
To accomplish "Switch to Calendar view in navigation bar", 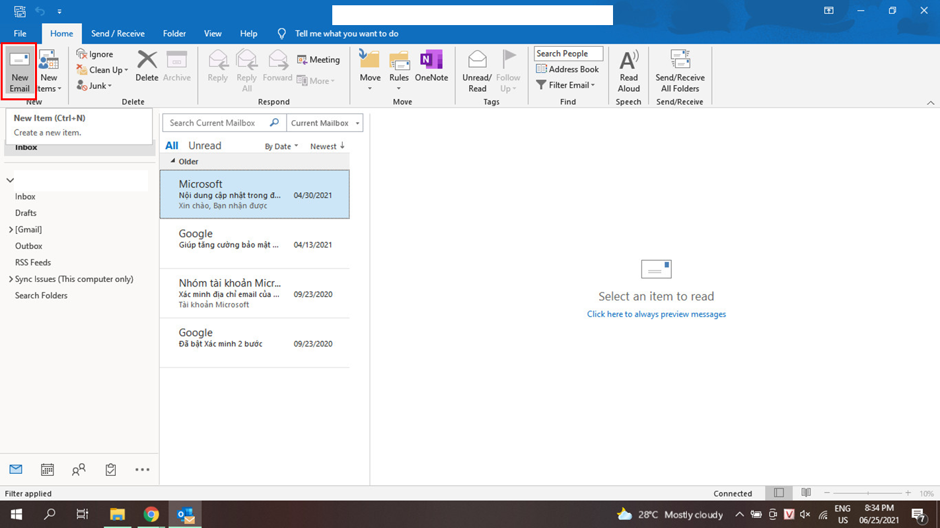I will 48,469.
